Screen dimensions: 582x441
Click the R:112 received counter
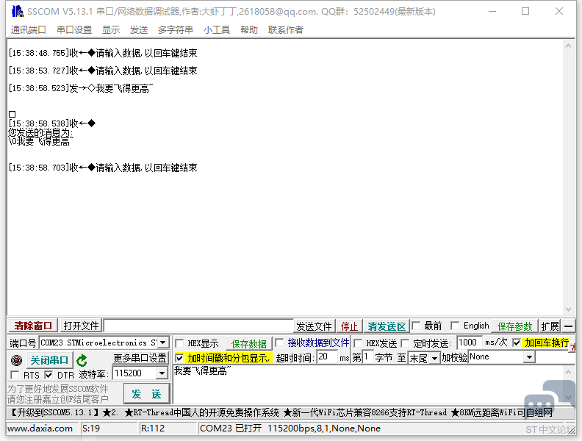click(152, 429)
